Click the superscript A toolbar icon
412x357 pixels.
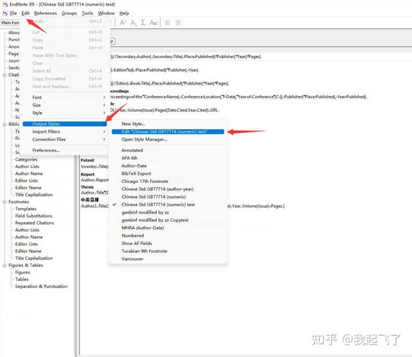pos(123,22)
